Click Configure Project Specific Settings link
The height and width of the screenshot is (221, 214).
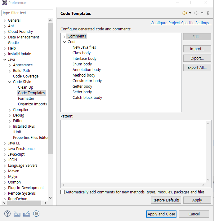click(181, 23)
